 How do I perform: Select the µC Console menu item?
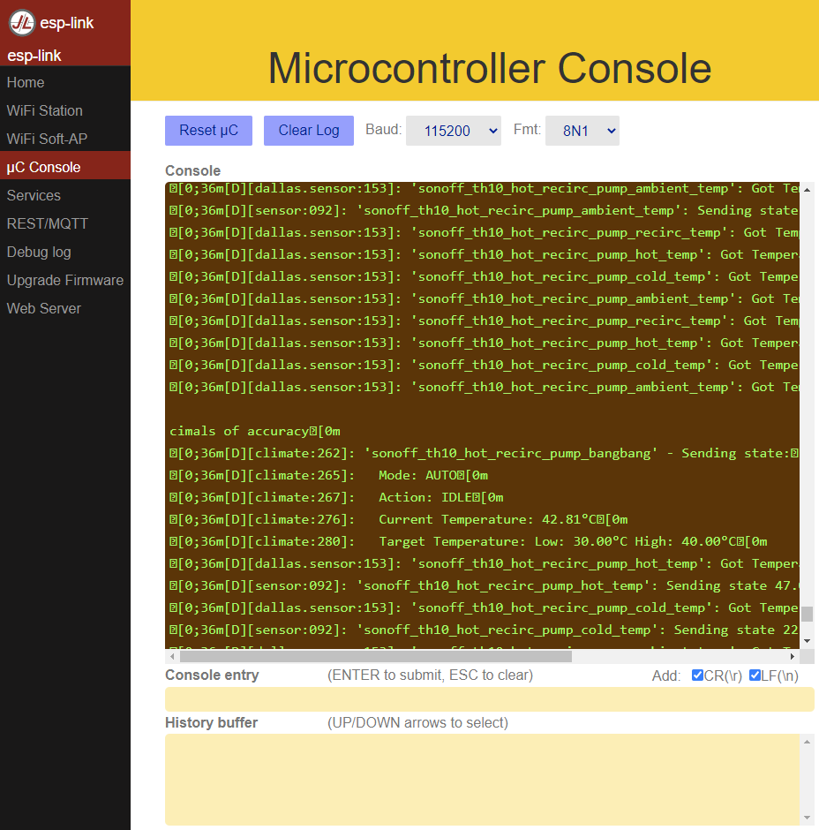coord(44,167)
